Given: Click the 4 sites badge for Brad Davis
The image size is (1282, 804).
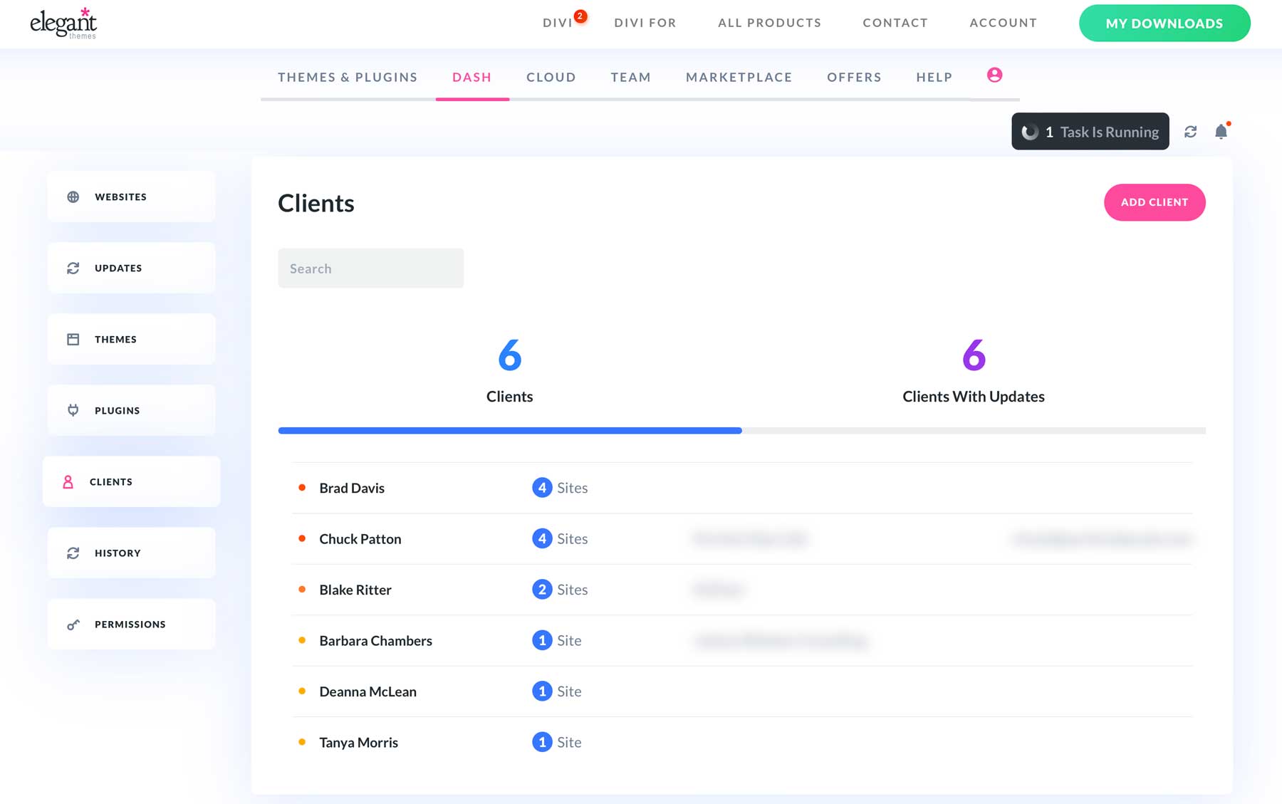Looking at the screenshot, I should 542,488.
